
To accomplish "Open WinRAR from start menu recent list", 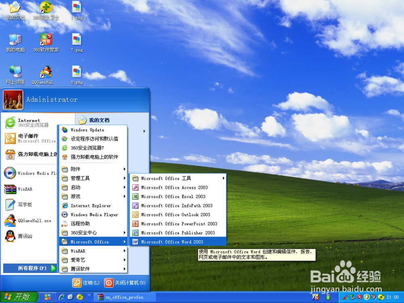I will [x=29, y=189].
